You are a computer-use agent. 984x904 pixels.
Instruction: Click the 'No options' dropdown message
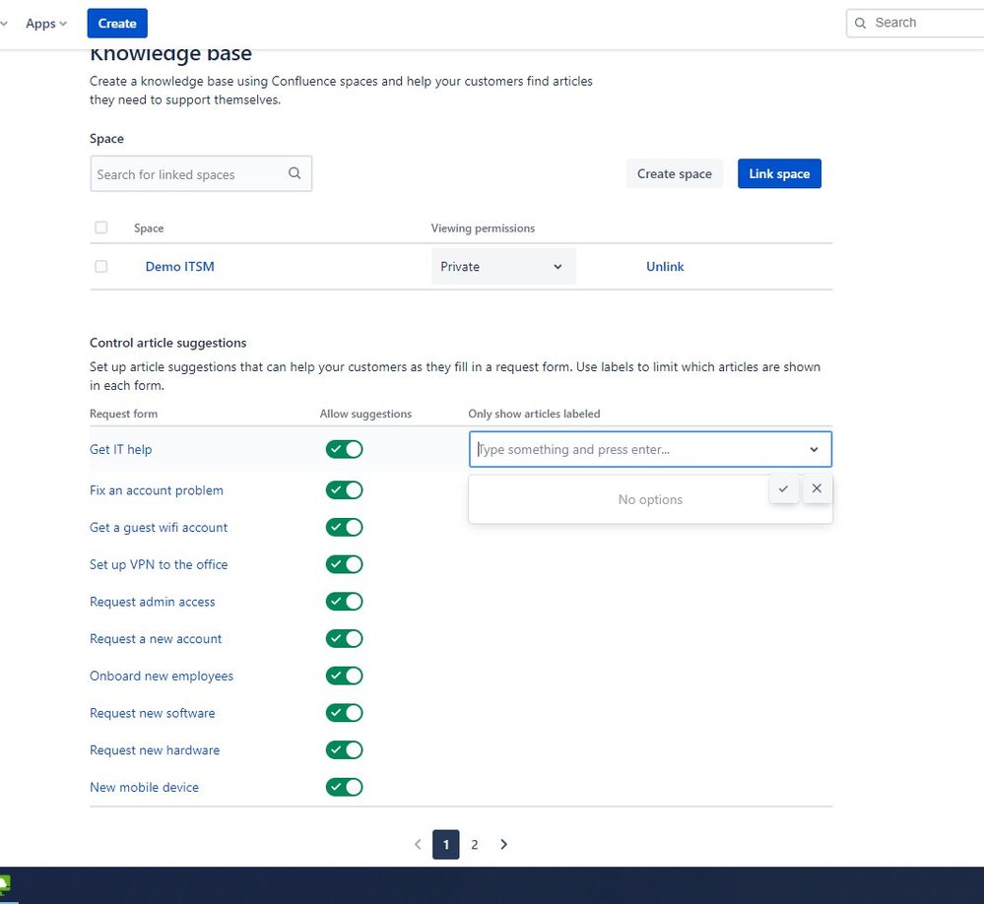[650, 499]
